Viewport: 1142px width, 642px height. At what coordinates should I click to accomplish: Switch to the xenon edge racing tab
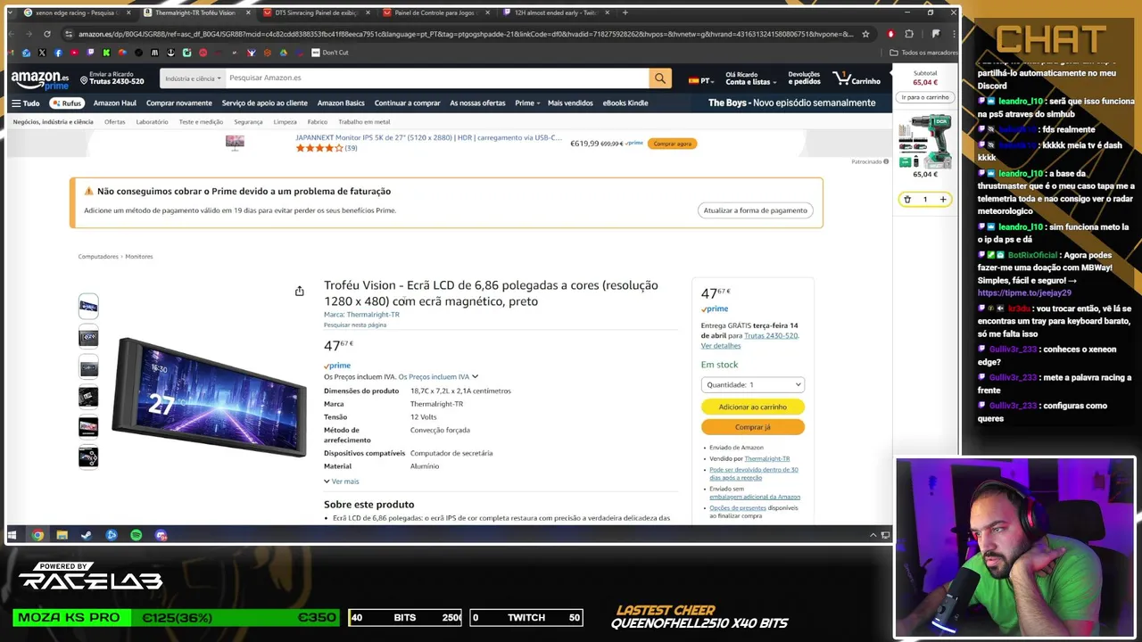click(x=75, y=12)
